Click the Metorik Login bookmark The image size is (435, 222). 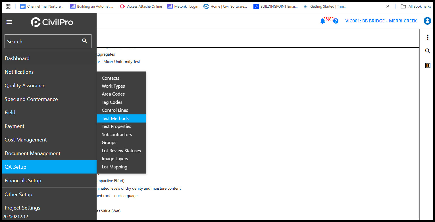coord(183,6)
